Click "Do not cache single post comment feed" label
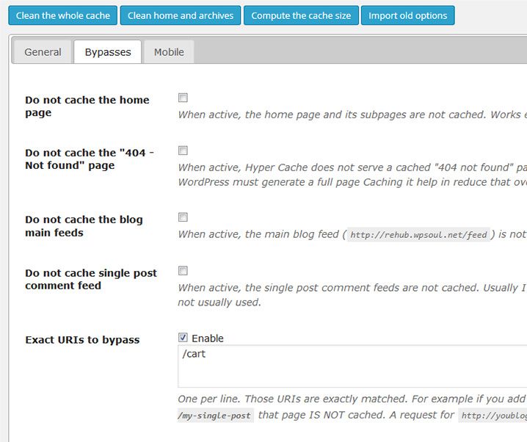The image size is (527, 442). (91, 279)
